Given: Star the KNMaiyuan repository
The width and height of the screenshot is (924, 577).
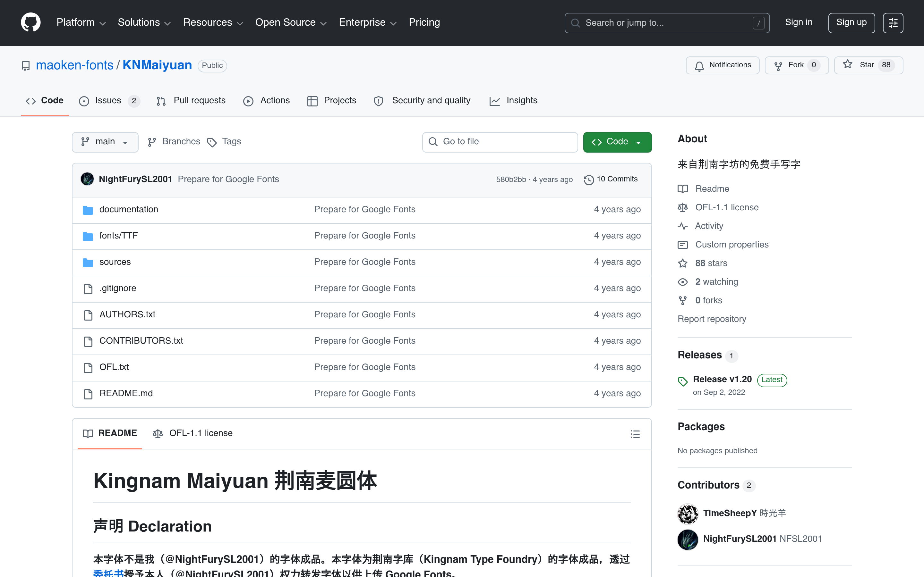Looking at the screenshot, I should (x=868, y=65).
